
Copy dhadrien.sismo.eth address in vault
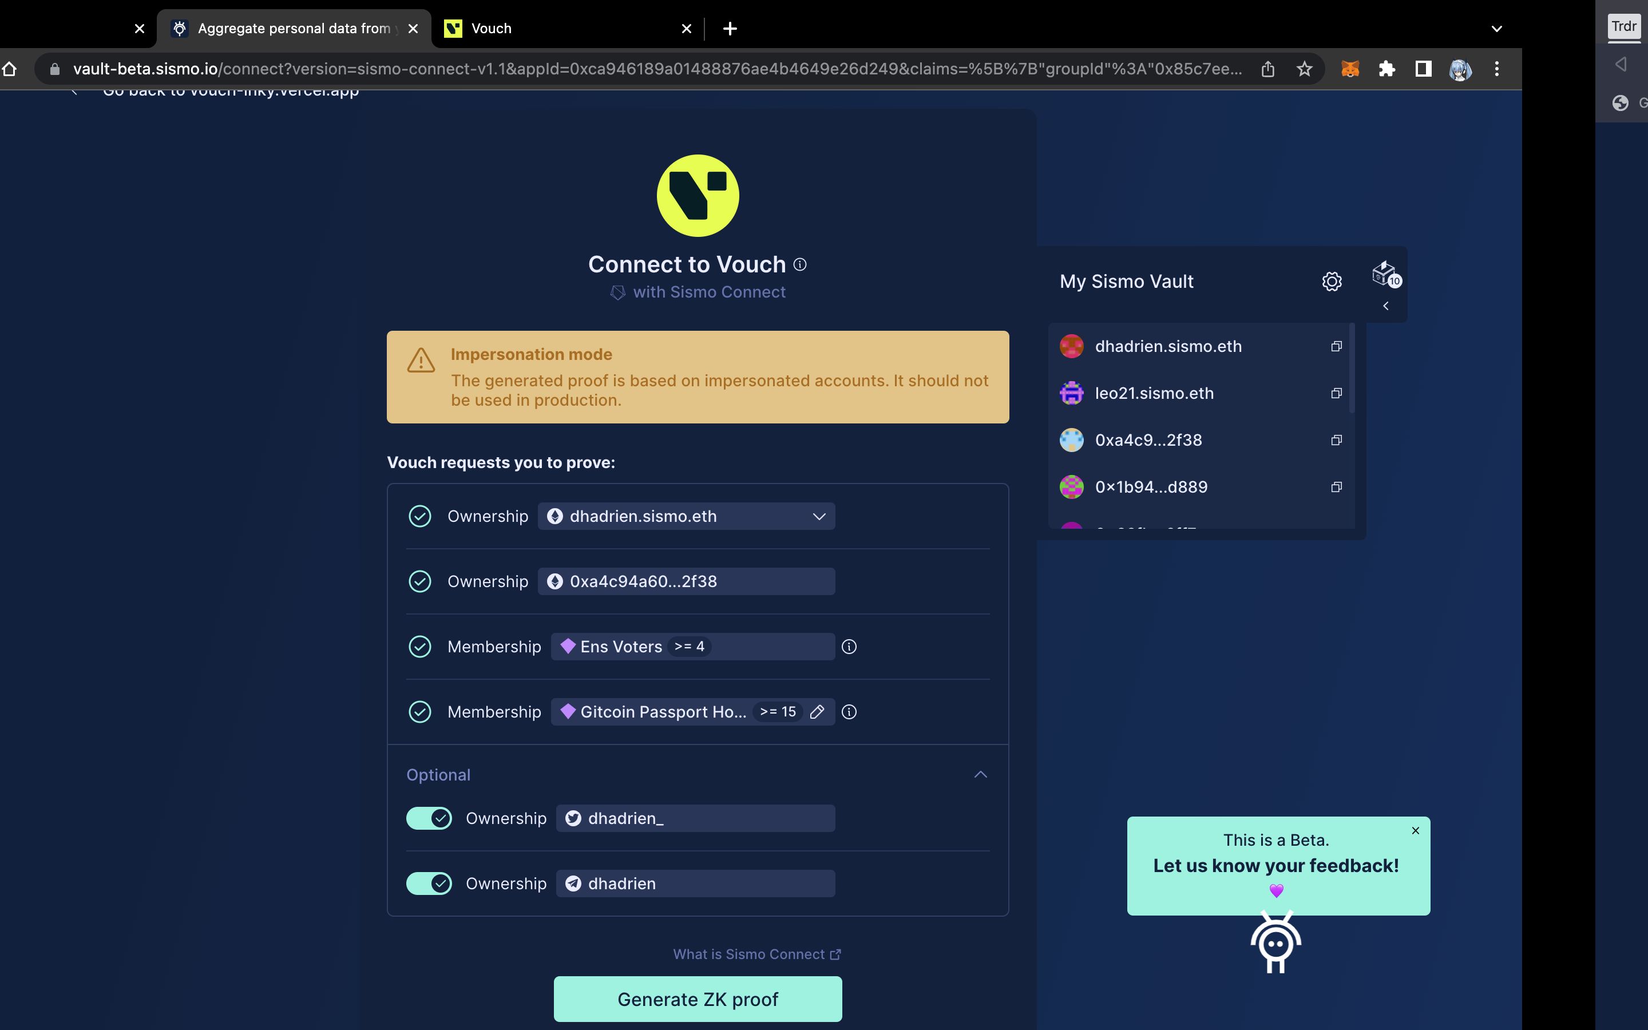(1336, 346)
